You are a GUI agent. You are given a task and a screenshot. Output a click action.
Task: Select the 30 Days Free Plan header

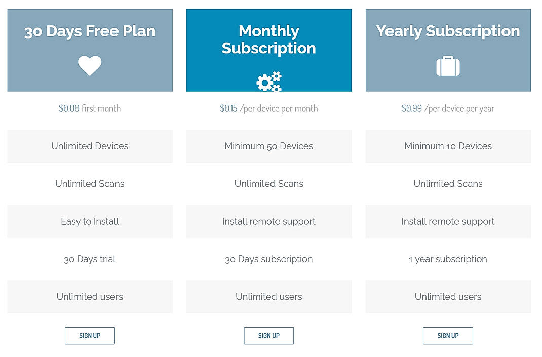(x=90, y=31)
